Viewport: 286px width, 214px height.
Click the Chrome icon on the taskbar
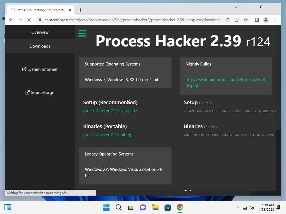[180, 207]
